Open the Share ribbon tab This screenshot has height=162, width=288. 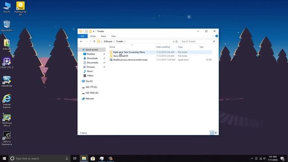click(x=103, y=36)
